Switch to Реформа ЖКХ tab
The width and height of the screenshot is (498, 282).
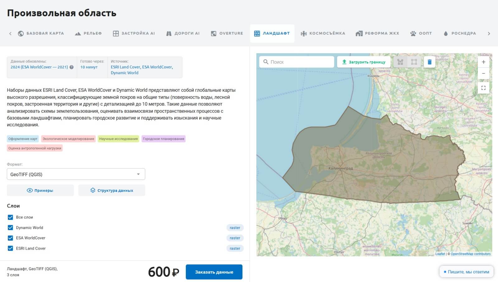click(377, 33)
